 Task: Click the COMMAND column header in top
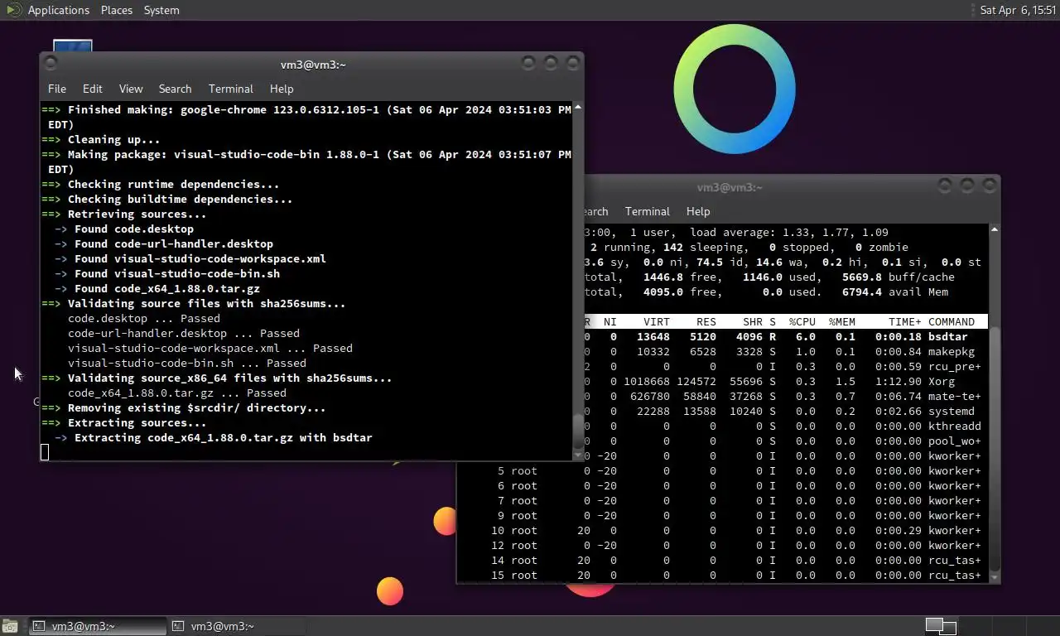point(952,321)
